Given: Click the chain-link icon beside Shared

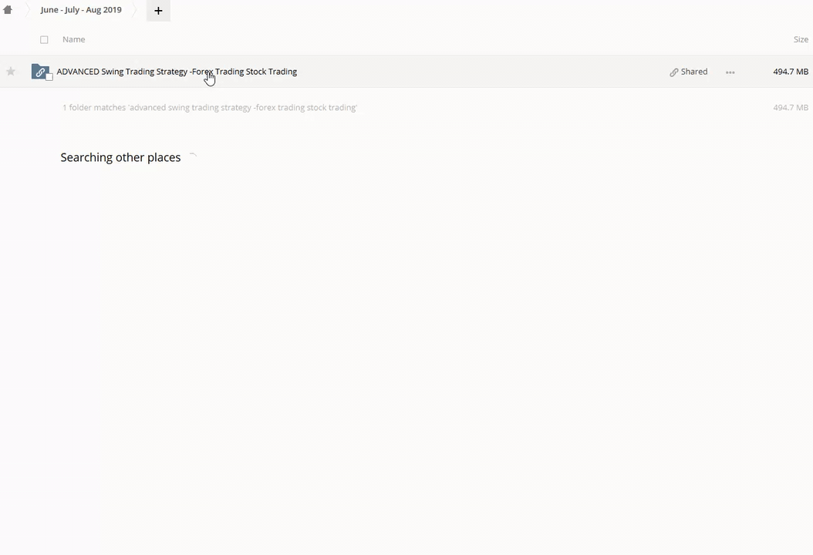Looking at the screenshot, I should click(673, 72).
